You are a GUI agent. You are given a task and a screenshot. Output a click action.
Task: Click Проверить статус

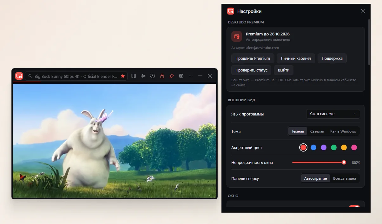pos(251,70)
